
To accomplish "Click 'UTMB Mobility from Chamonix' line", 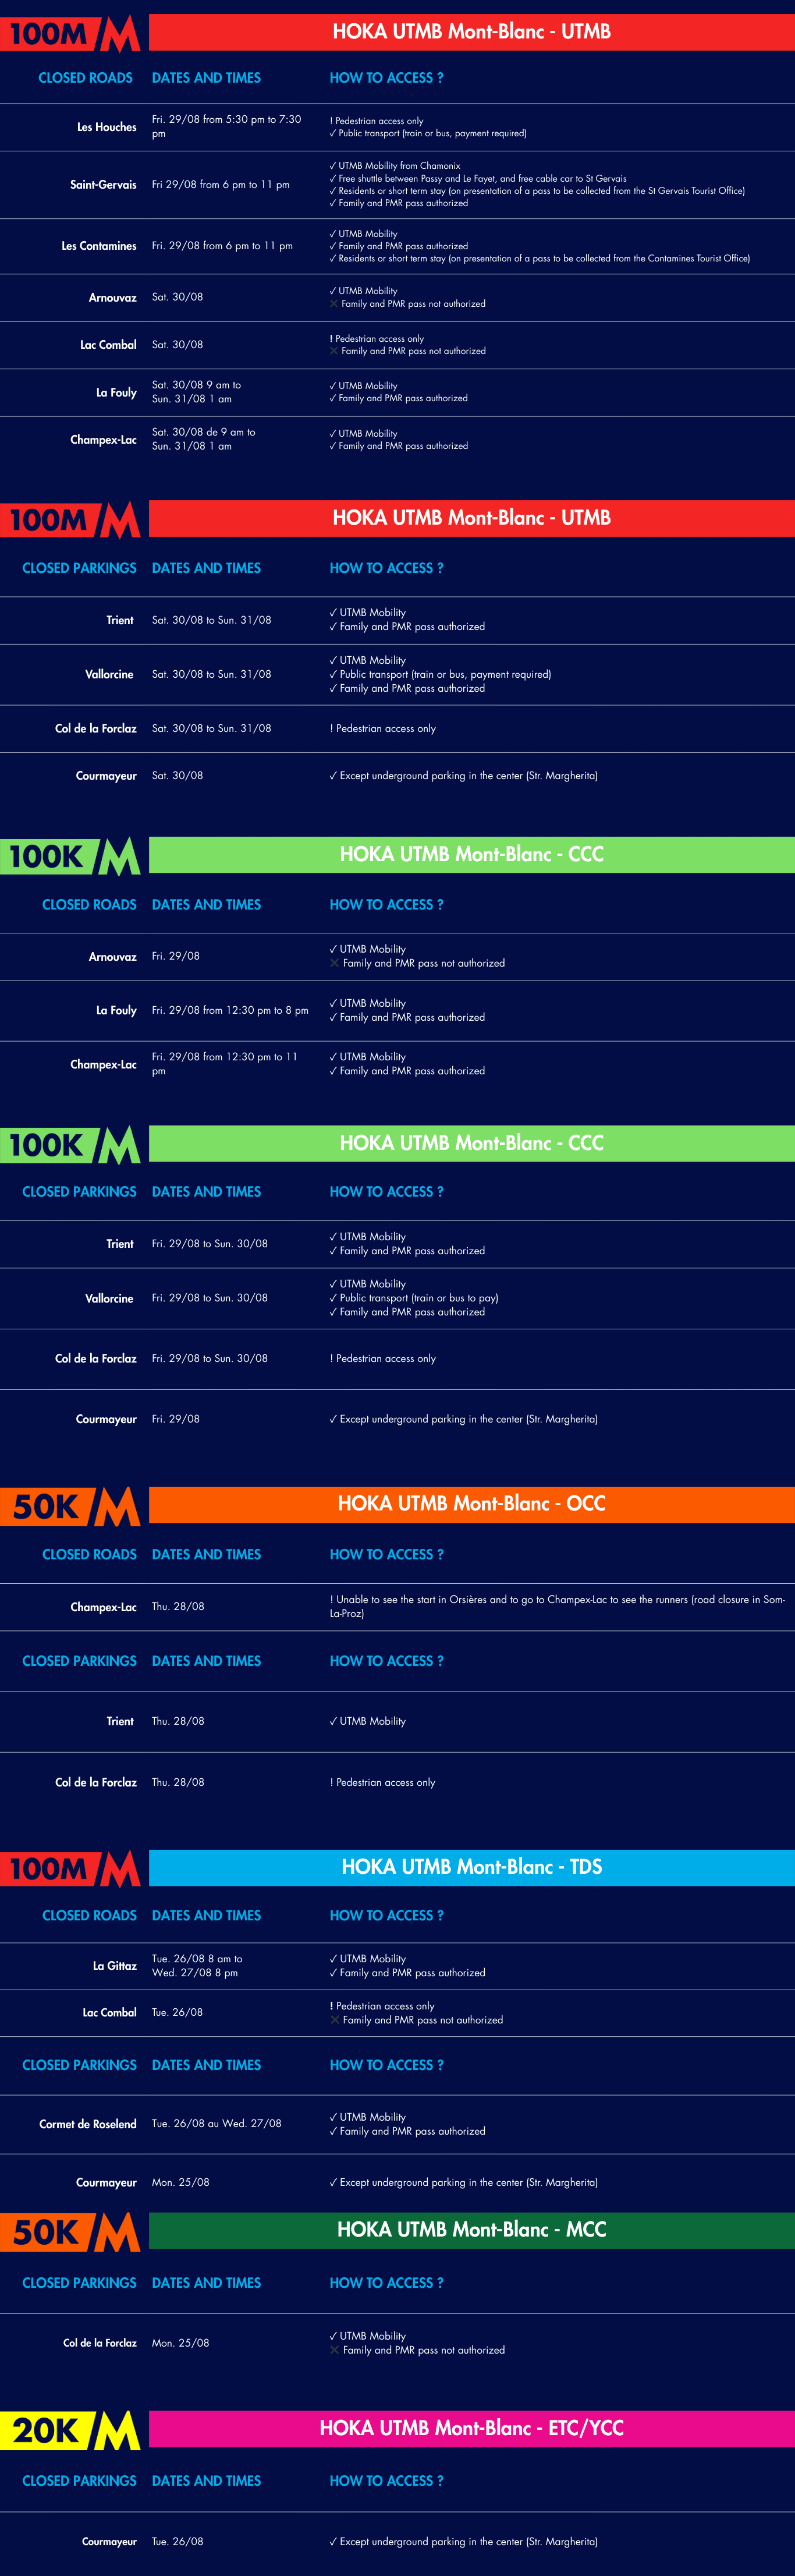I will click(395, 166).
